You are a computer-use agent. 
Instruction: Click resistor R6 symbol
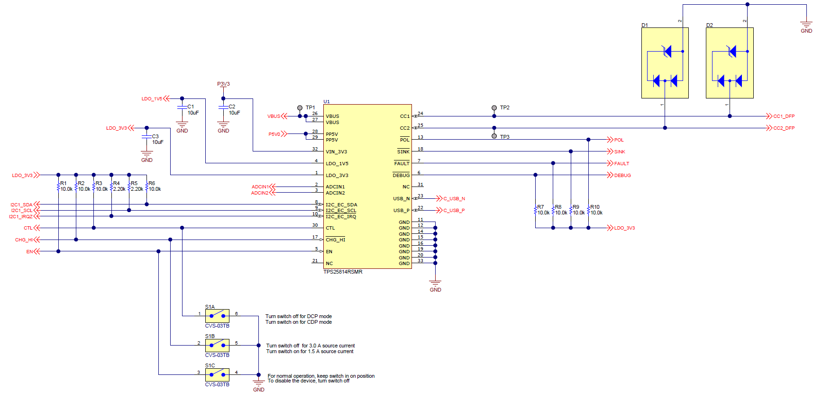tap(146, 186)
